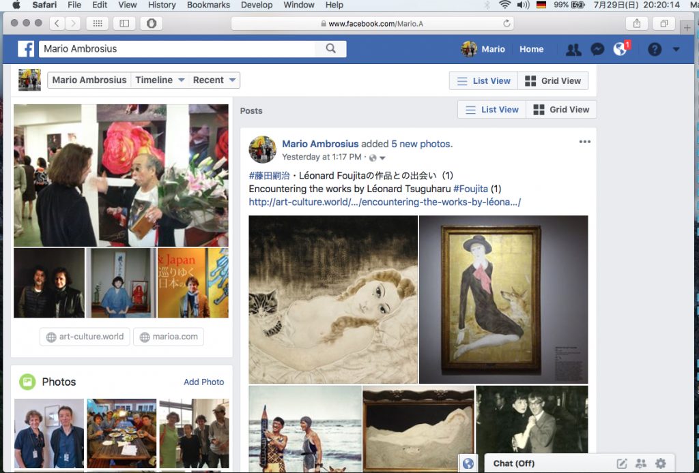Open the History menu
The width and height of the screenshot is (699, 473).
click(161, 5)
